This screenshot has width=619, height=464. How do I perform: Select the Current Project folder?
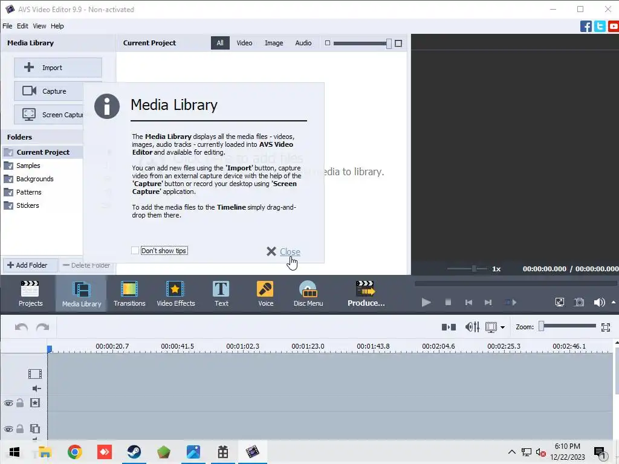click(x=42, y=152)
